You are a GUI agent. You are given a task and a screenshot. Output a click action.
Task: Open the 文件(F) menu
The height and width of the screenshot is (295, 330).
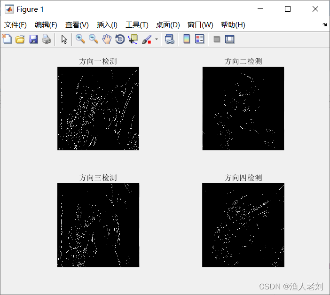pos(16,25)
